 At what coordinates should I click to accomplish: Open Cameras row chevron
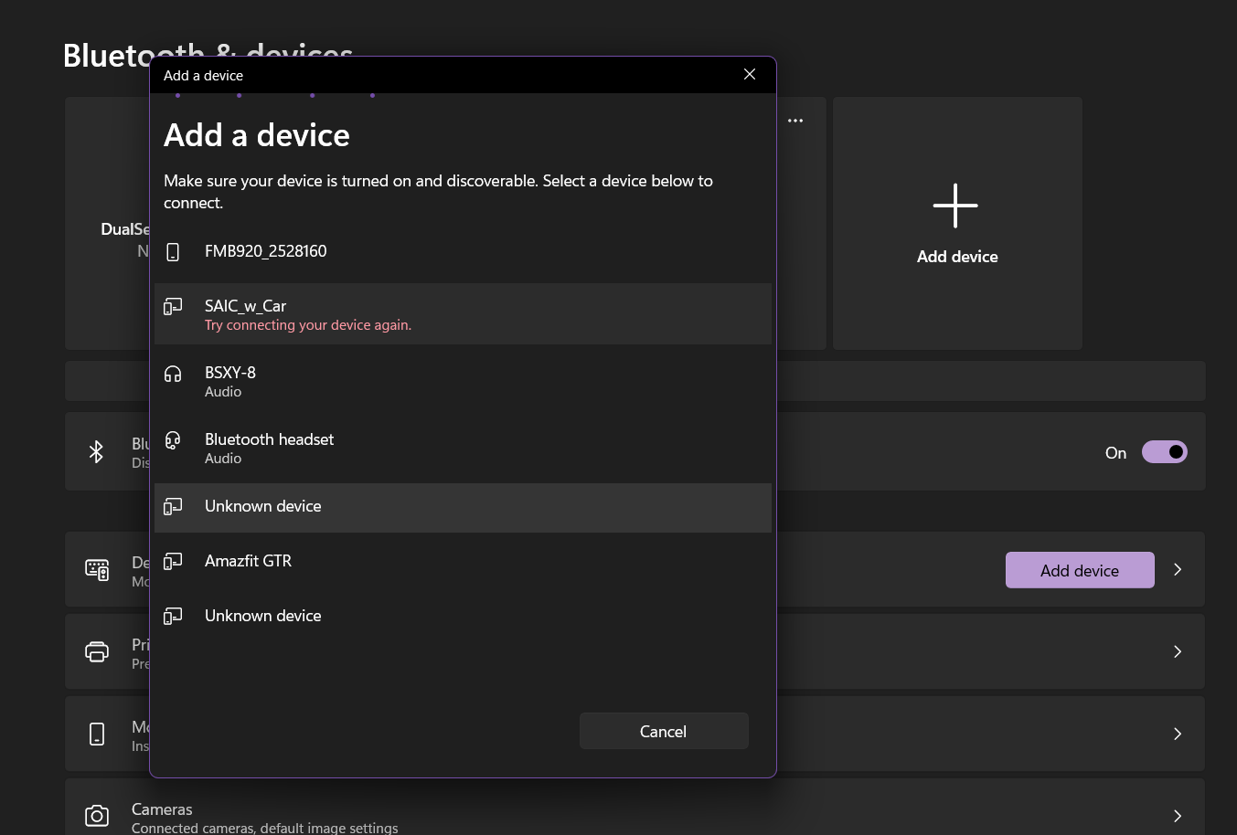point(1178,816)
